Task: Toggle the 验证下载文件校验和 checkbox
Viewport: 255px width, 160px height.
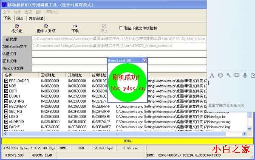Action: click(121, 28)
